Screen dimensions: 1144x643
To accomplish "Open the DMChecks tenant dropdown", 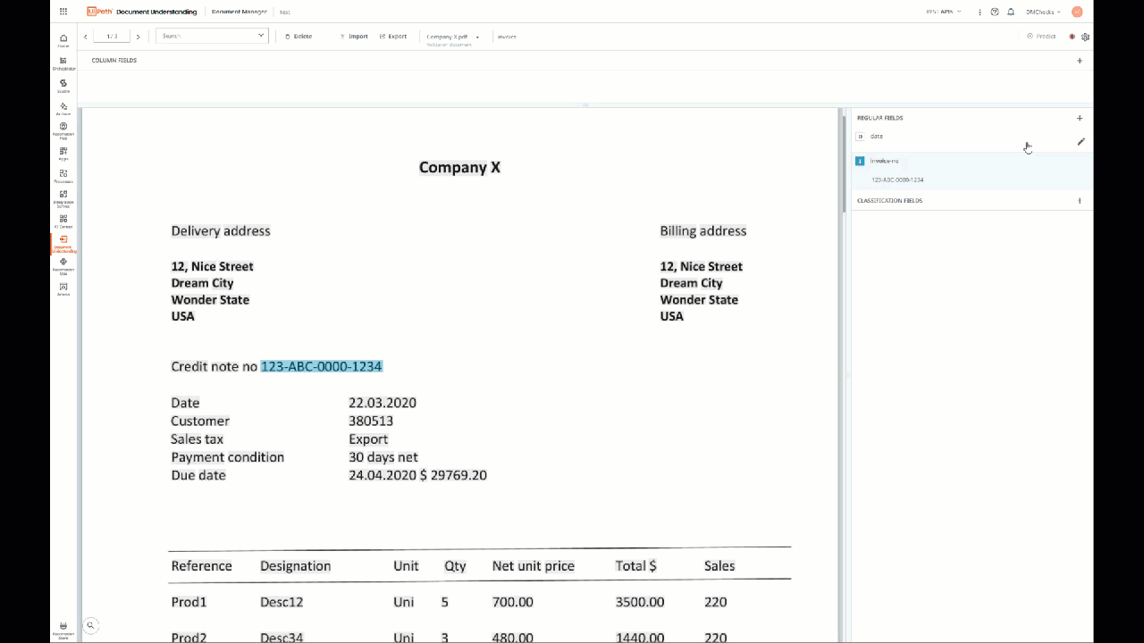I will [1043, 12].
